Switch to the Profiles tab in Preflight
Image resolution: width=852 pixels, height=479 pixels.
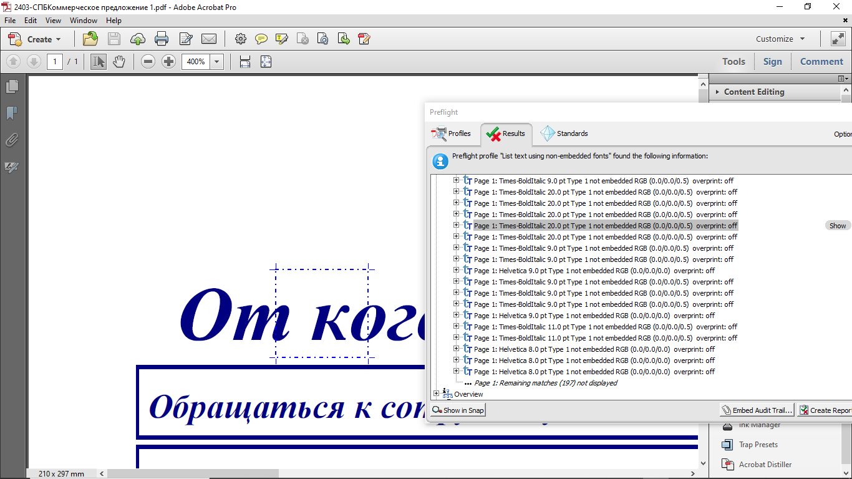452,133
